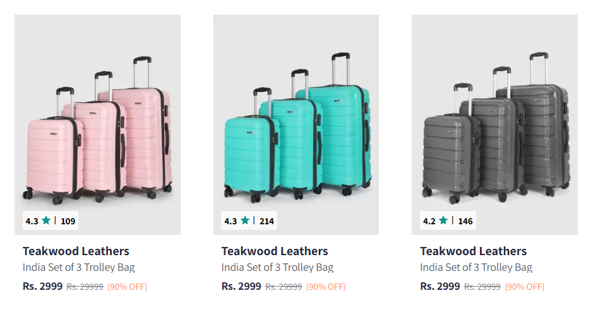The height and width of the screenshot is (315, 598).
Task: Click the Teakwood Leathers brand under the grey luggage
Action: 474,251
